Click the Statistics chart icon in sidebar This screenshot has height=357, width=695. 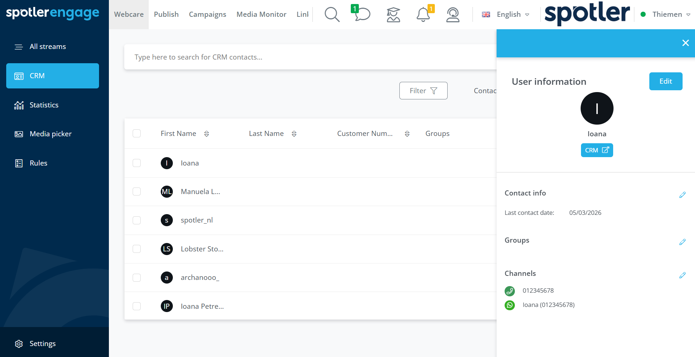[x=19, y=105]
